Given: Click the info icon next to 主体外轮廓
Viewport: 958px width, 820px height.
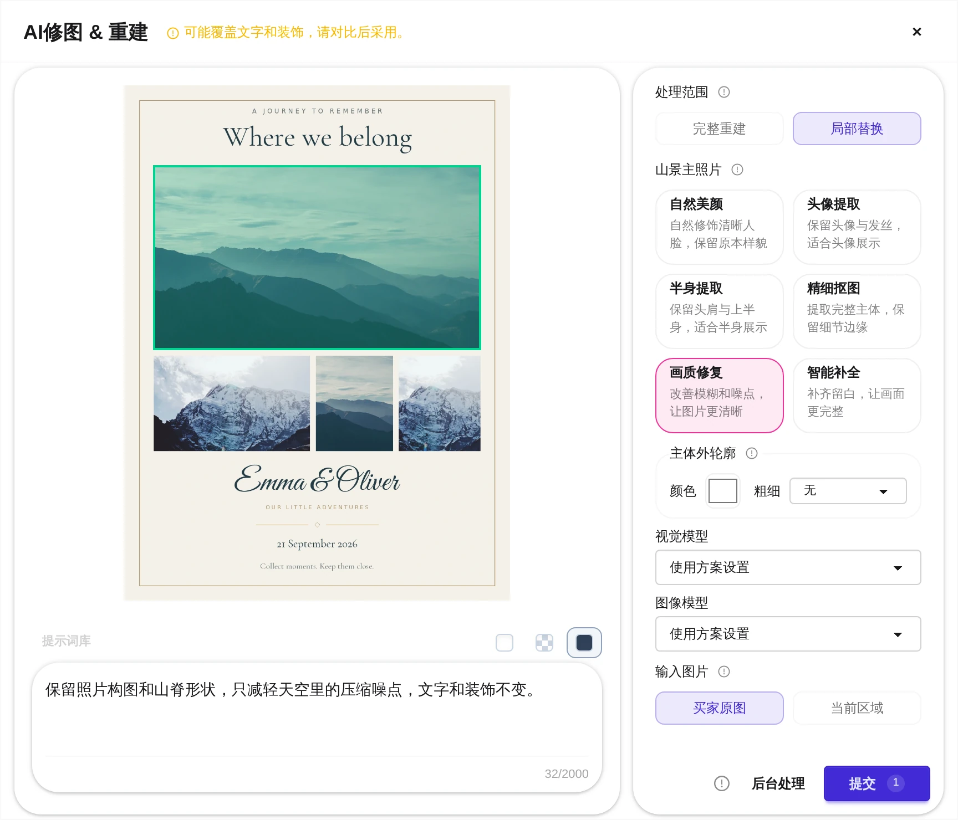Looking at the screenshot, I should (752, 453).
